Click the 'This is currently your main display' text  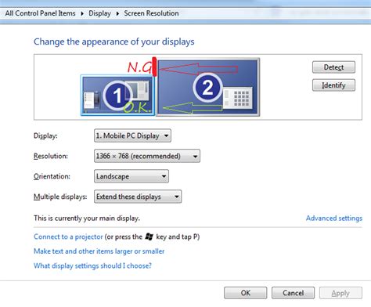click(x=87, y=219)
